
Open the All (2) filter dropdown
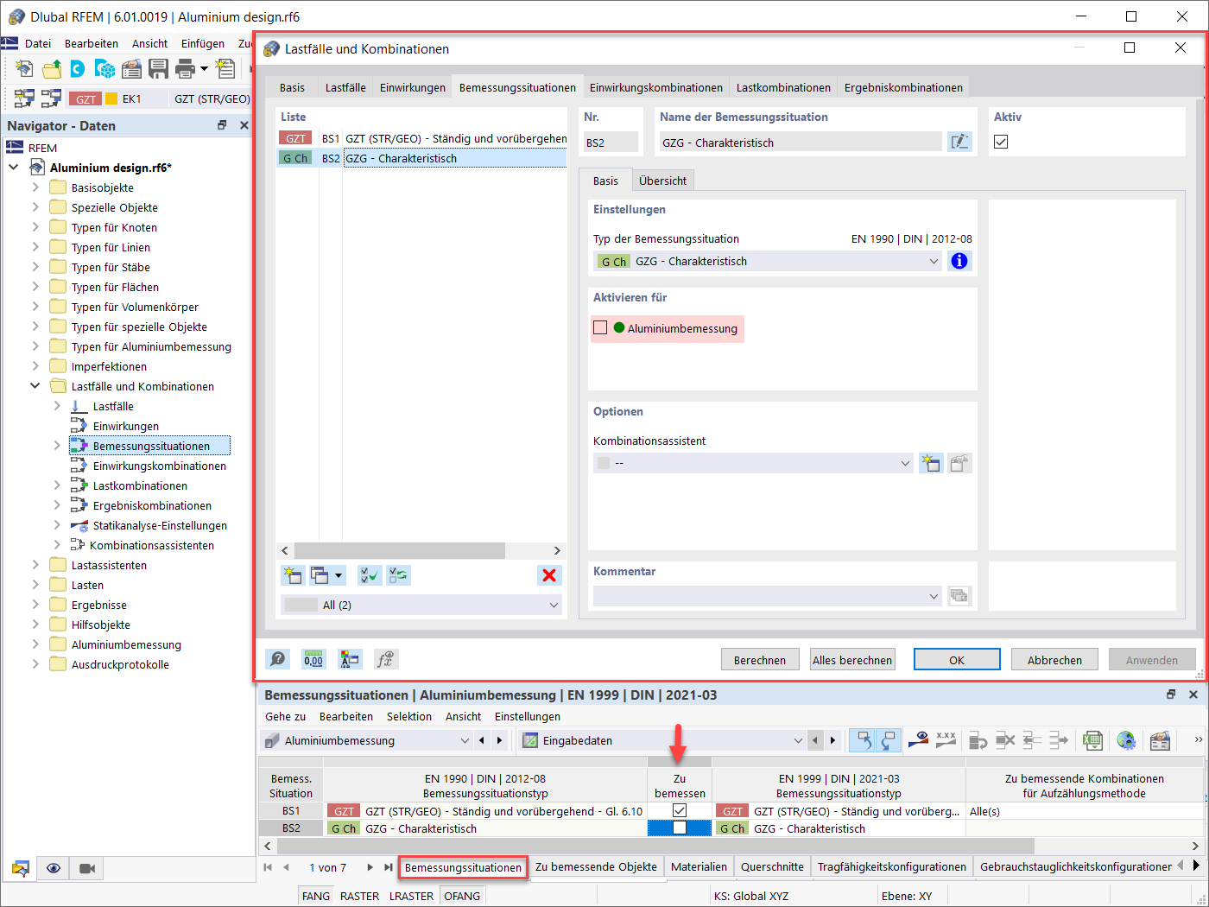click(x=421, y=605)
